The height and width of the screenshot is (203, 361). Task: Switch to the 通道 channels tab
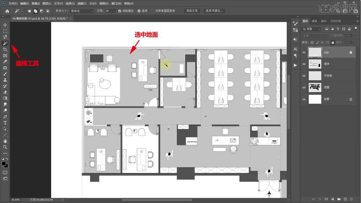coord(314,21)
